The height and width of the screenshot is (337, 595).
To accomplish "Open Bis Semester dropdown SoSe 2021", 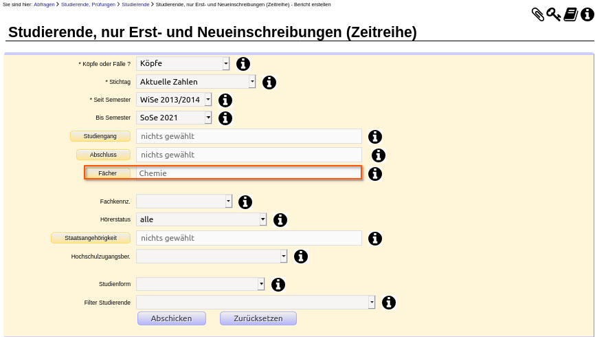I will (174, 118).
